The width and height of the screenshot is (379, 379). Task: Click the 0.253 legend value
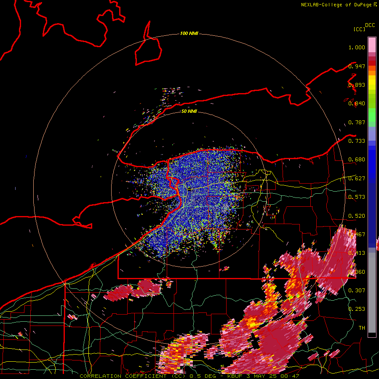click(357, 309)
